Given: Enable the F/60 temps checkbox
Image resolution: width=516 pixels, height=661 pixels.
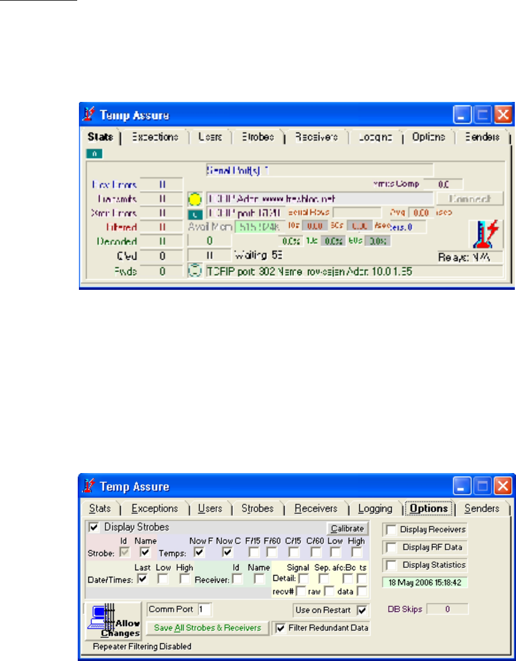Looking at the screenshot, I should [x=272, y=551].
